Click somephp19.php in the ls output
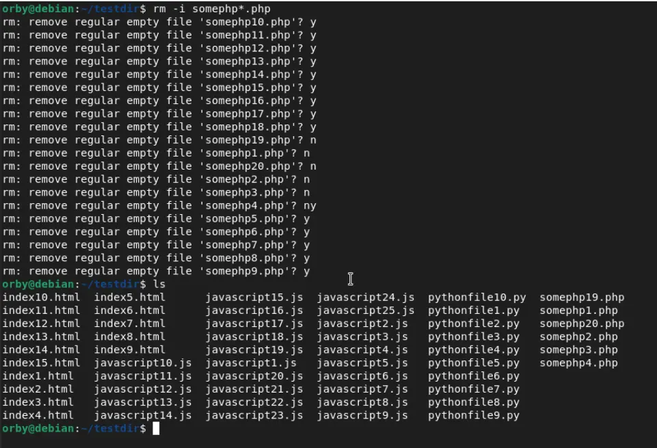657x448 pixels. tap(582, 298)
